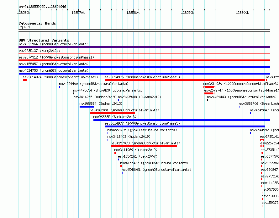Click the esv3614977 variant label

point(142,123)
